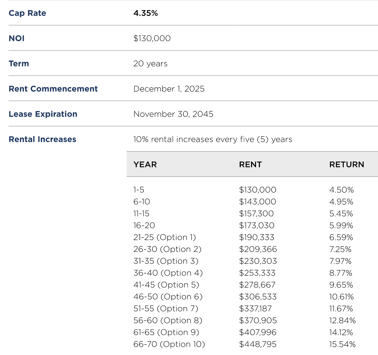Click the RETURN column header
The width and height of the screenshot is (378, 355).
point(347,164)
